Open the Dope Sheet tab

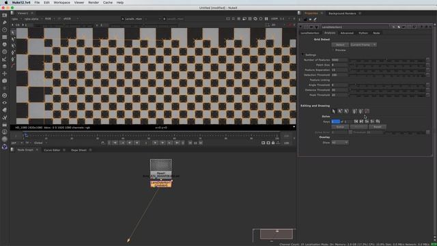[x=79, y=150]
